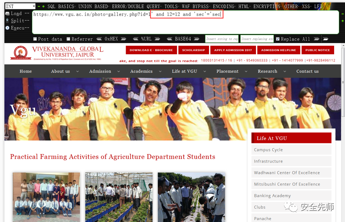This screenshot has height=222, width=345.
Task: Click ADMISSION HELPLINE button
Action: [x=278, y=50]
